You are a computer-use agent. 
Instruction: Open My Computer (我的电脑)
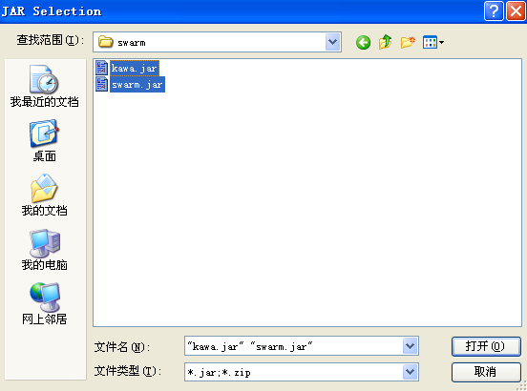pos(44,250)
